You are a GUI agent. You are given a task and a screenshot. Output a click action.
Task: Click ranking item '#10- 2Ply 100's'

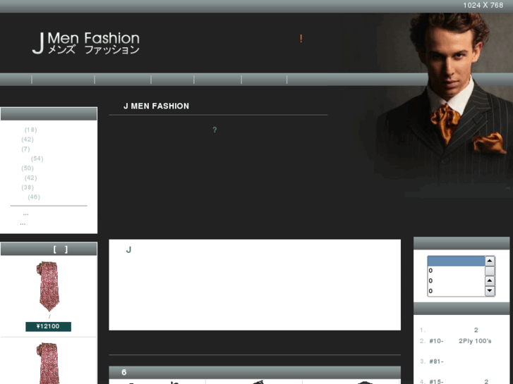click(x=460, y=341)
